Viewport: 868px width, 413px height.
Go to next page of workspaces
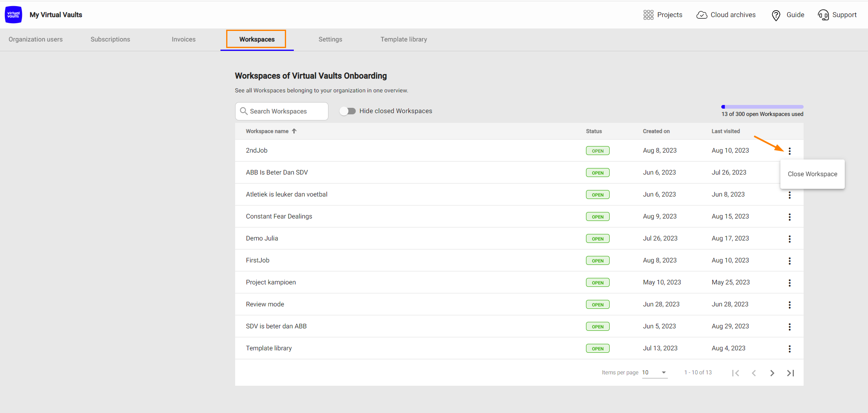(x=772, y=373)
